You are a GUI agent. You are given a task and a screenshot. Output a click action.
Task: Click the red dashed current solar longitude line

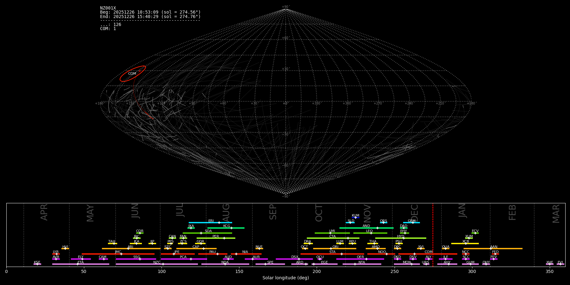tap(433, 235)
